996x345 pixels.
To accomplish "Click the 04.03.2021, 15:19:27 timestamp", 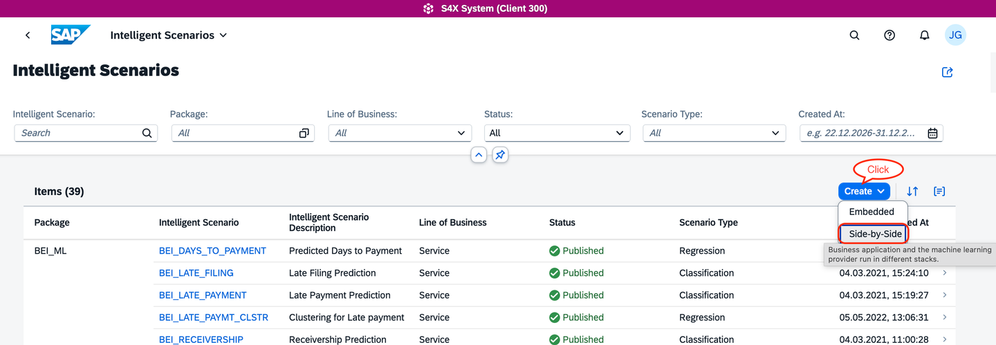I will pyautogui.click(x=884, y=295).
